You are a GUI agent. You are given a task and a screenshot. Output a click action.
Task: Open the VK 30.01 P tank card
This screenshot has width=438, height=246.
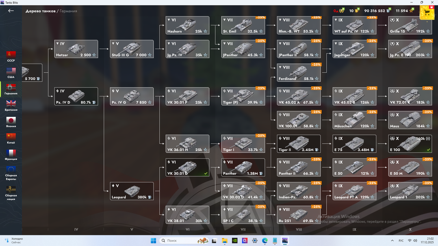pyautogui.click(x=188, y=96)
